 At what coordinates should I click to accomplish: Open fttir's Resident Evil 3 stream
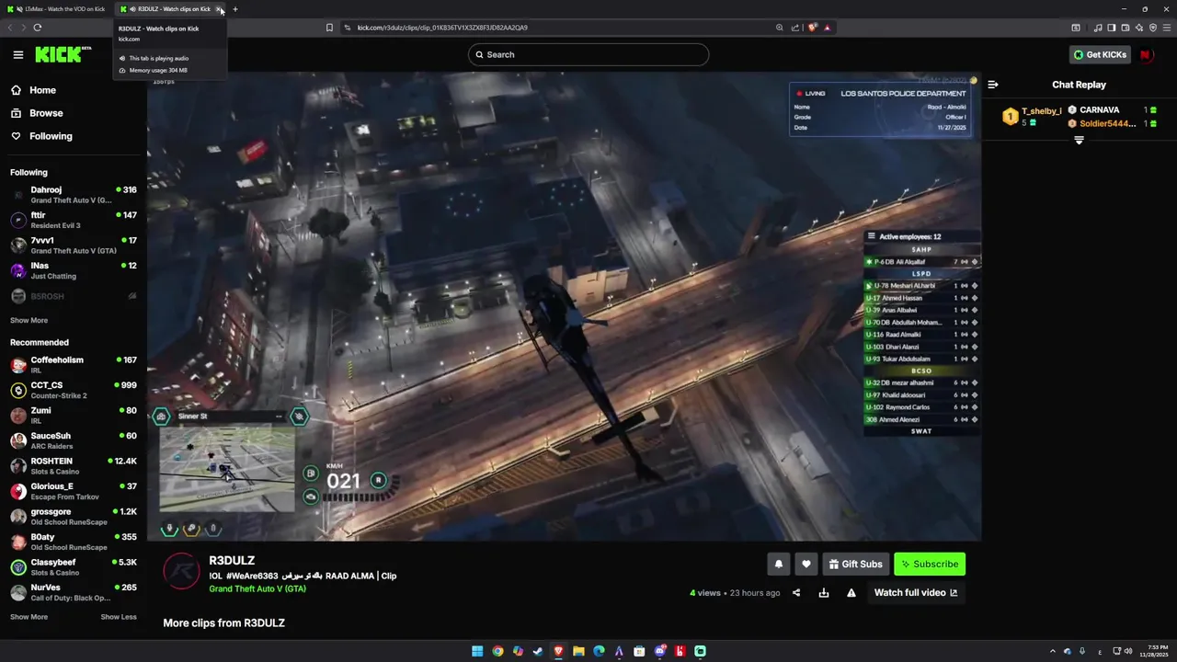[x=74, y=220]
